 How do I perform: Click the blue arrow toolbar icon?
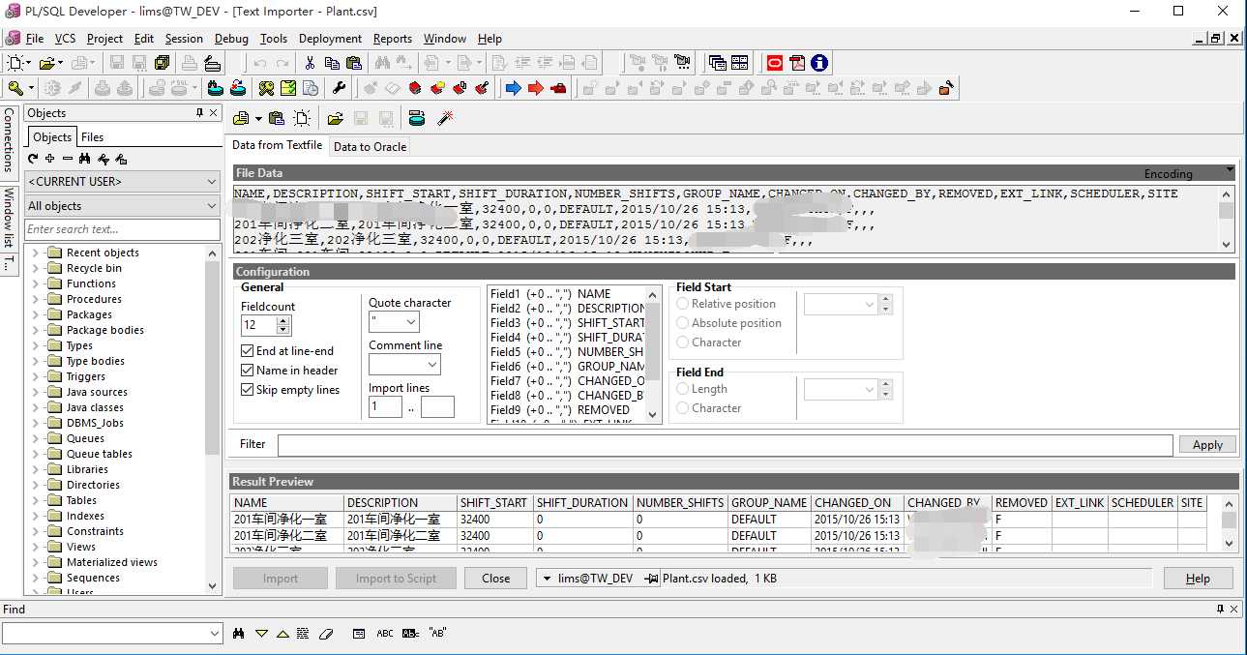pos(513,88)
